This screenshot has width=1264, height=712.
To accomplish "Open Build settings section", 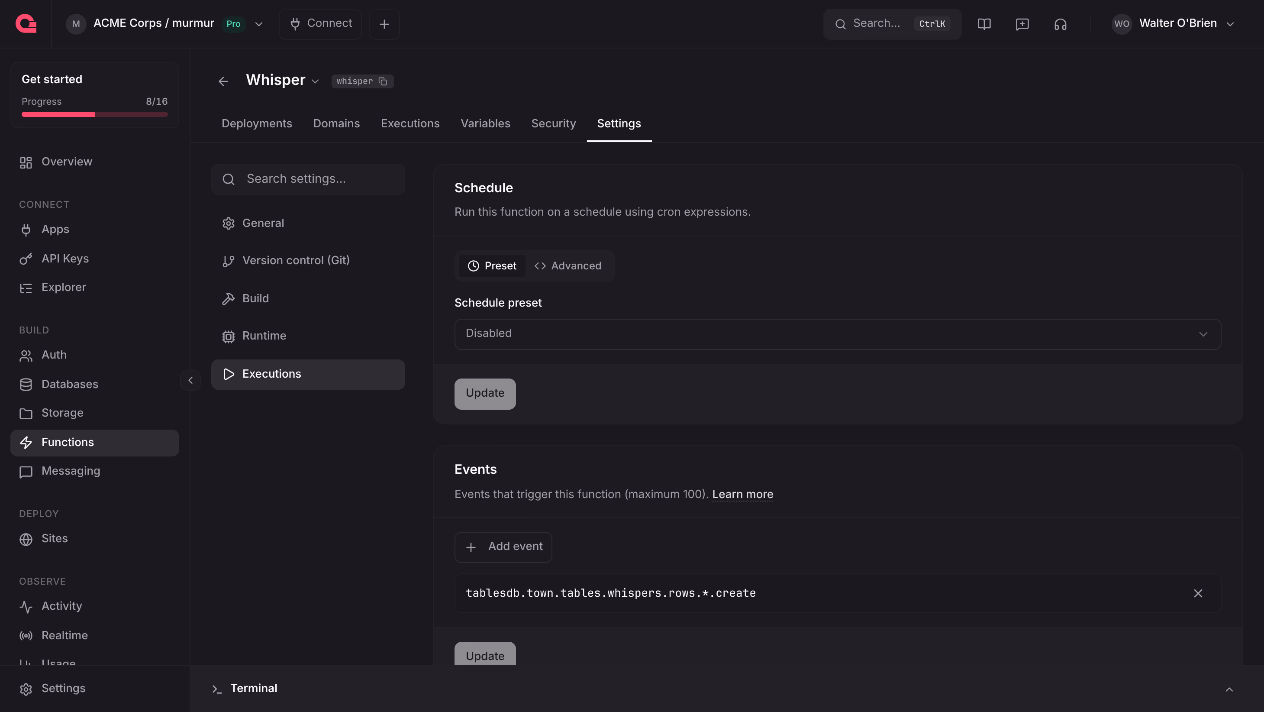I will click(x=308, y=298).
